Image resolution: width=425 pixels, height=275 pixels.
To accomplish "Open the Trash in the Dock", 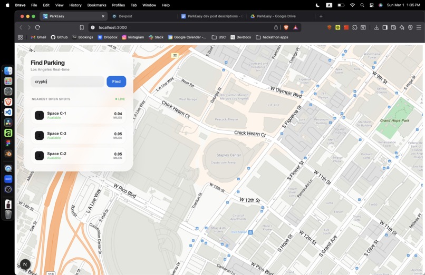I will click(8, 215).
